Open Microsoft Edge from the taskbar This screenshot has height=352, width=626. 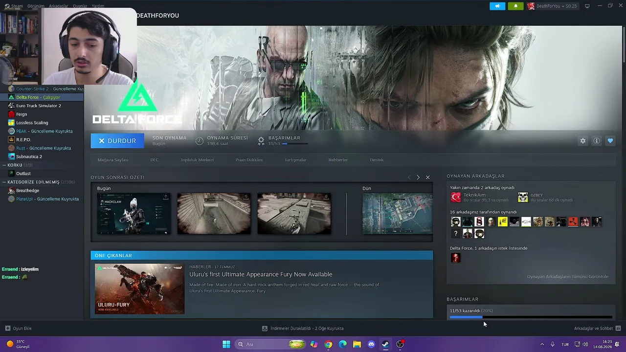(343, 344)
